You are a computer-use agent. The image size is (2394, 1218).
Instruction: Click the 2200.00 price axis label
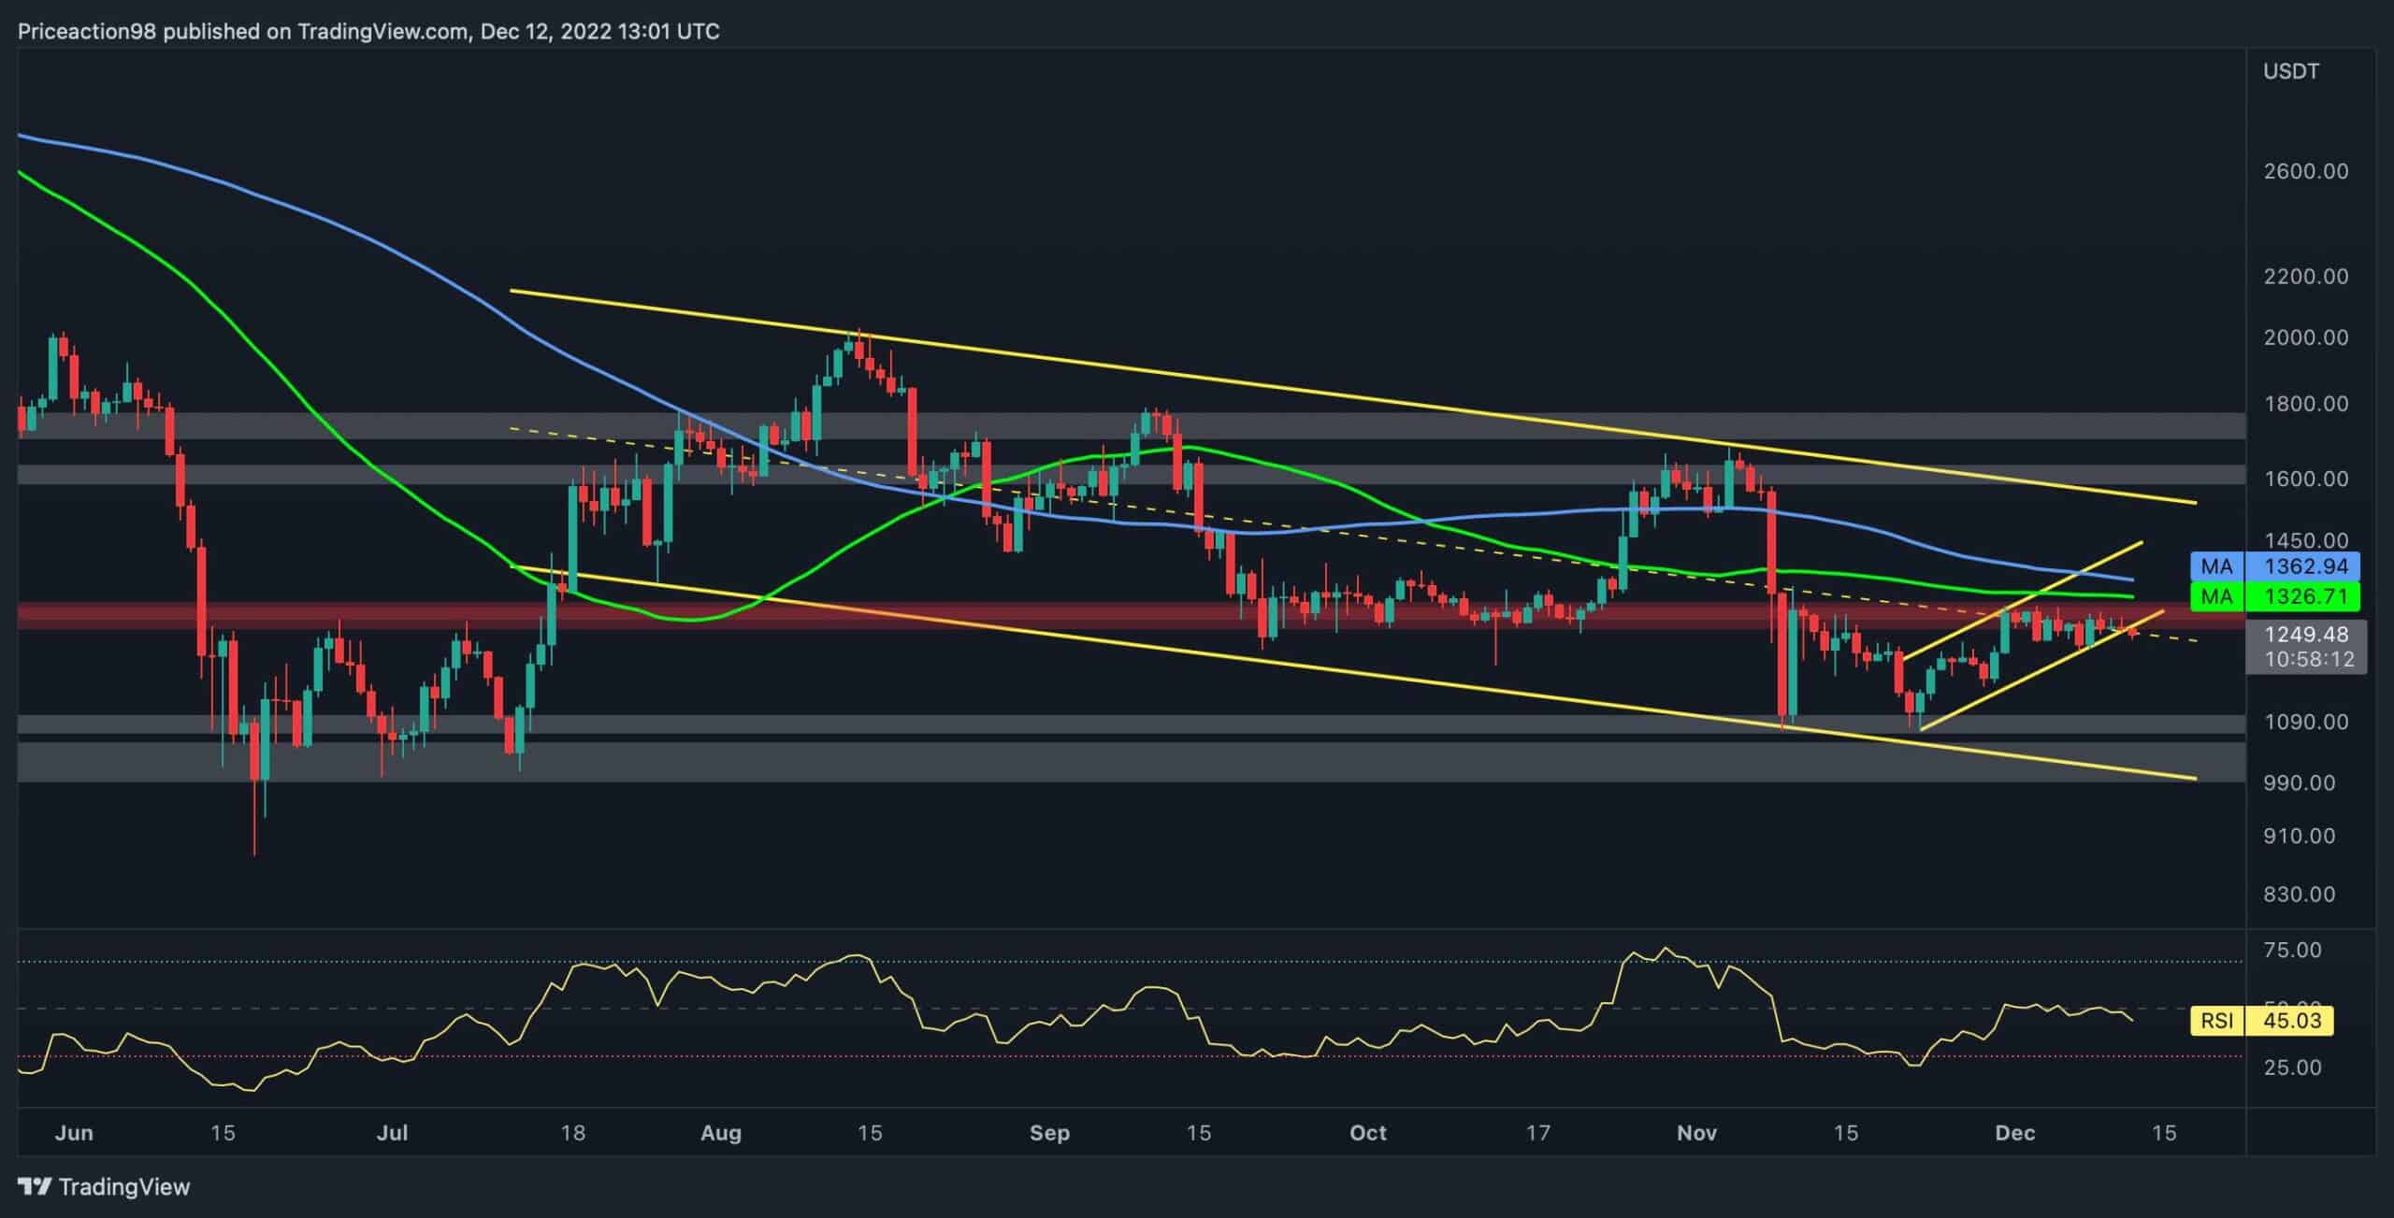2306,277
